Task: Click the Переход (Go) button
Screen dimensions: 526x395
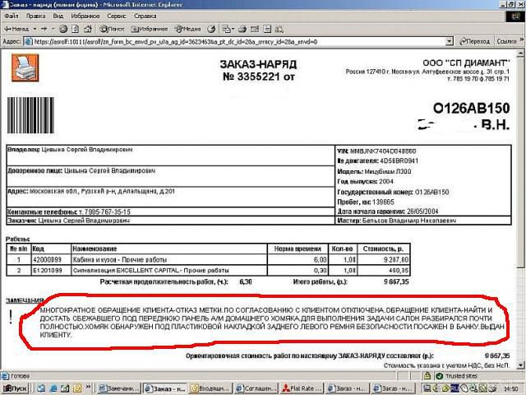Action: [474, 41]
